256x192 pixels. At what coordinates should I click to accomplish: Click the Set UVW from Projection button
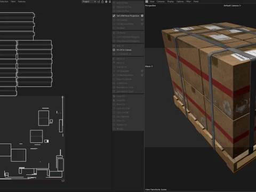point(128,16)
